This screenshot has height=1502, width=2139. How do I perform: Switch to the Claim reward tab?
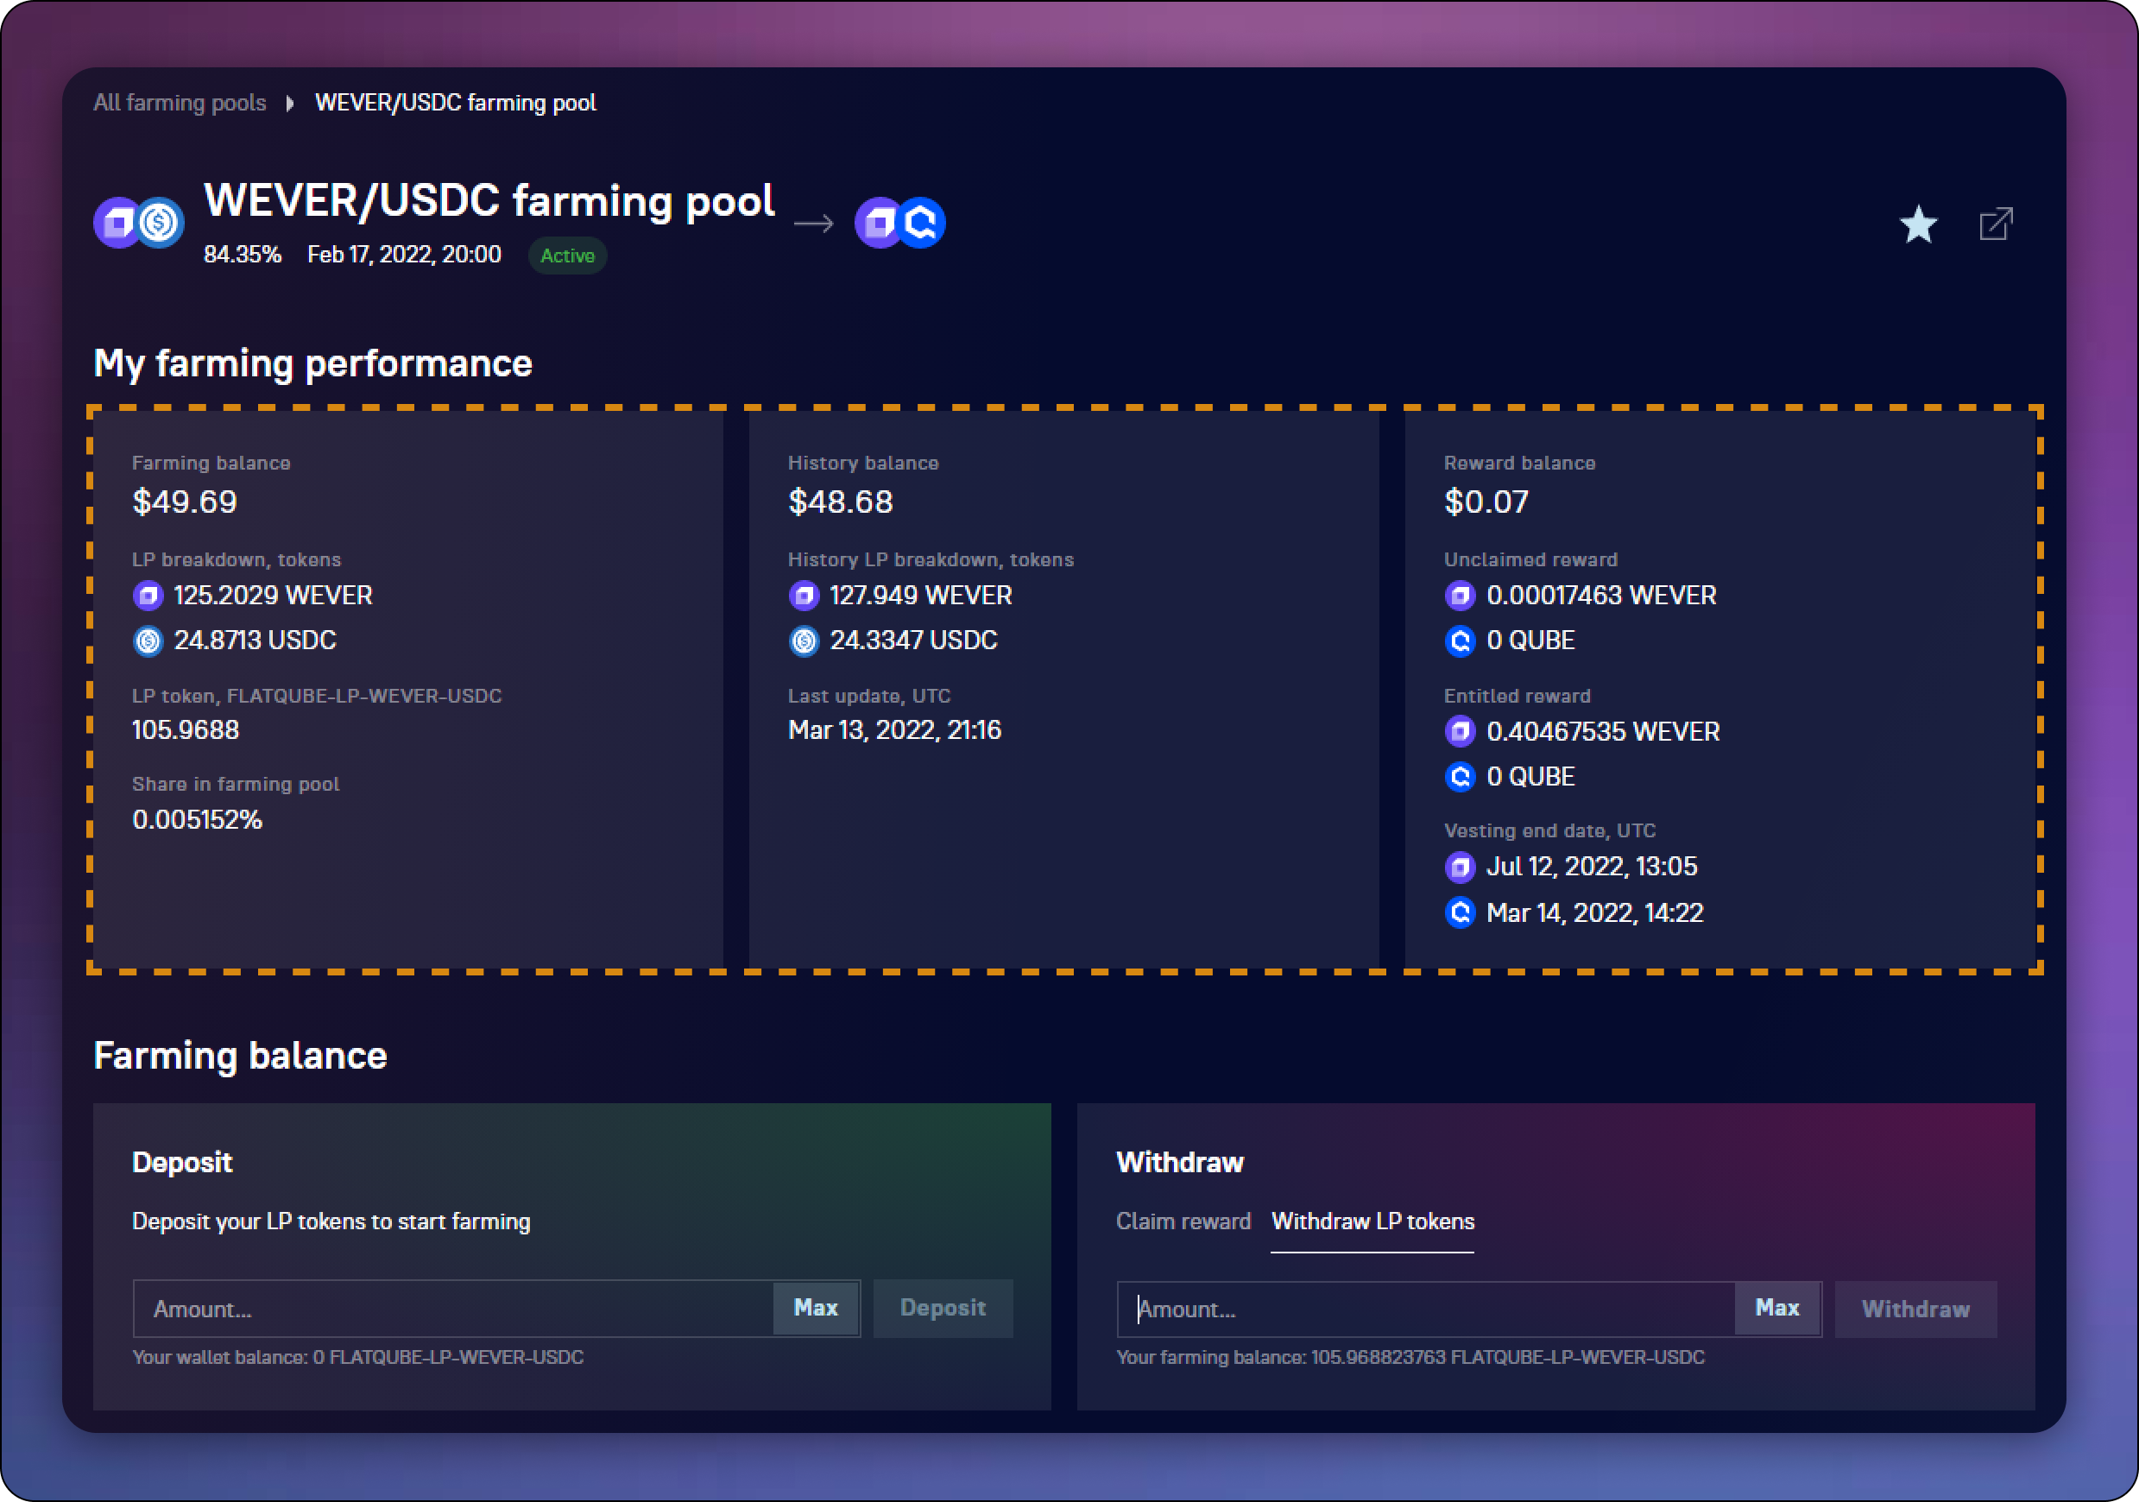[x=1183, y=1221]
